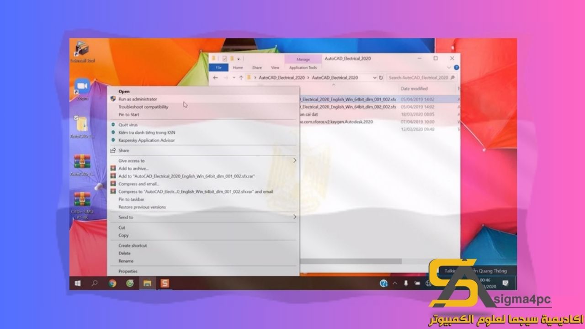Launch Google Chrome from taskbar
Screen dimensions: 585x329
click(112, 283)
